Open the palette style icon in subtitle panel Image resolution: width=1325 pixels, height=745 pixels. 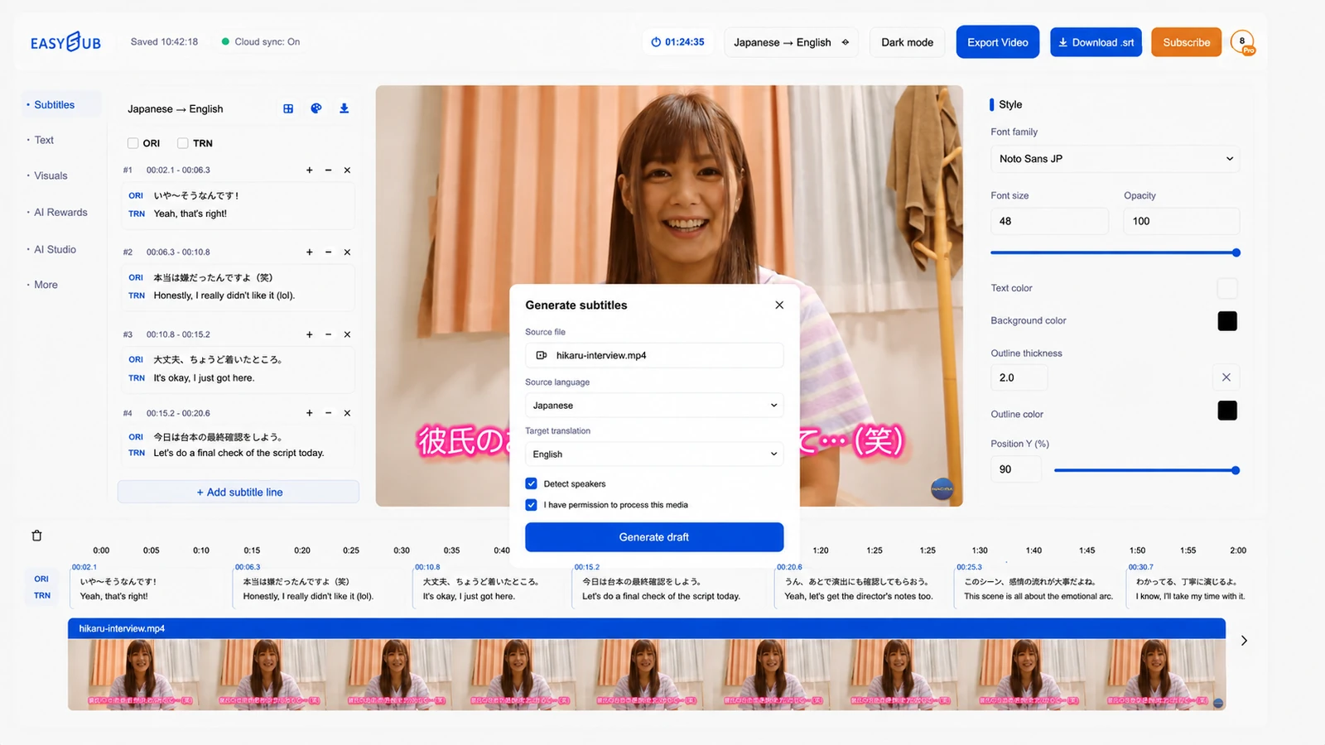(x=316, y=108)
